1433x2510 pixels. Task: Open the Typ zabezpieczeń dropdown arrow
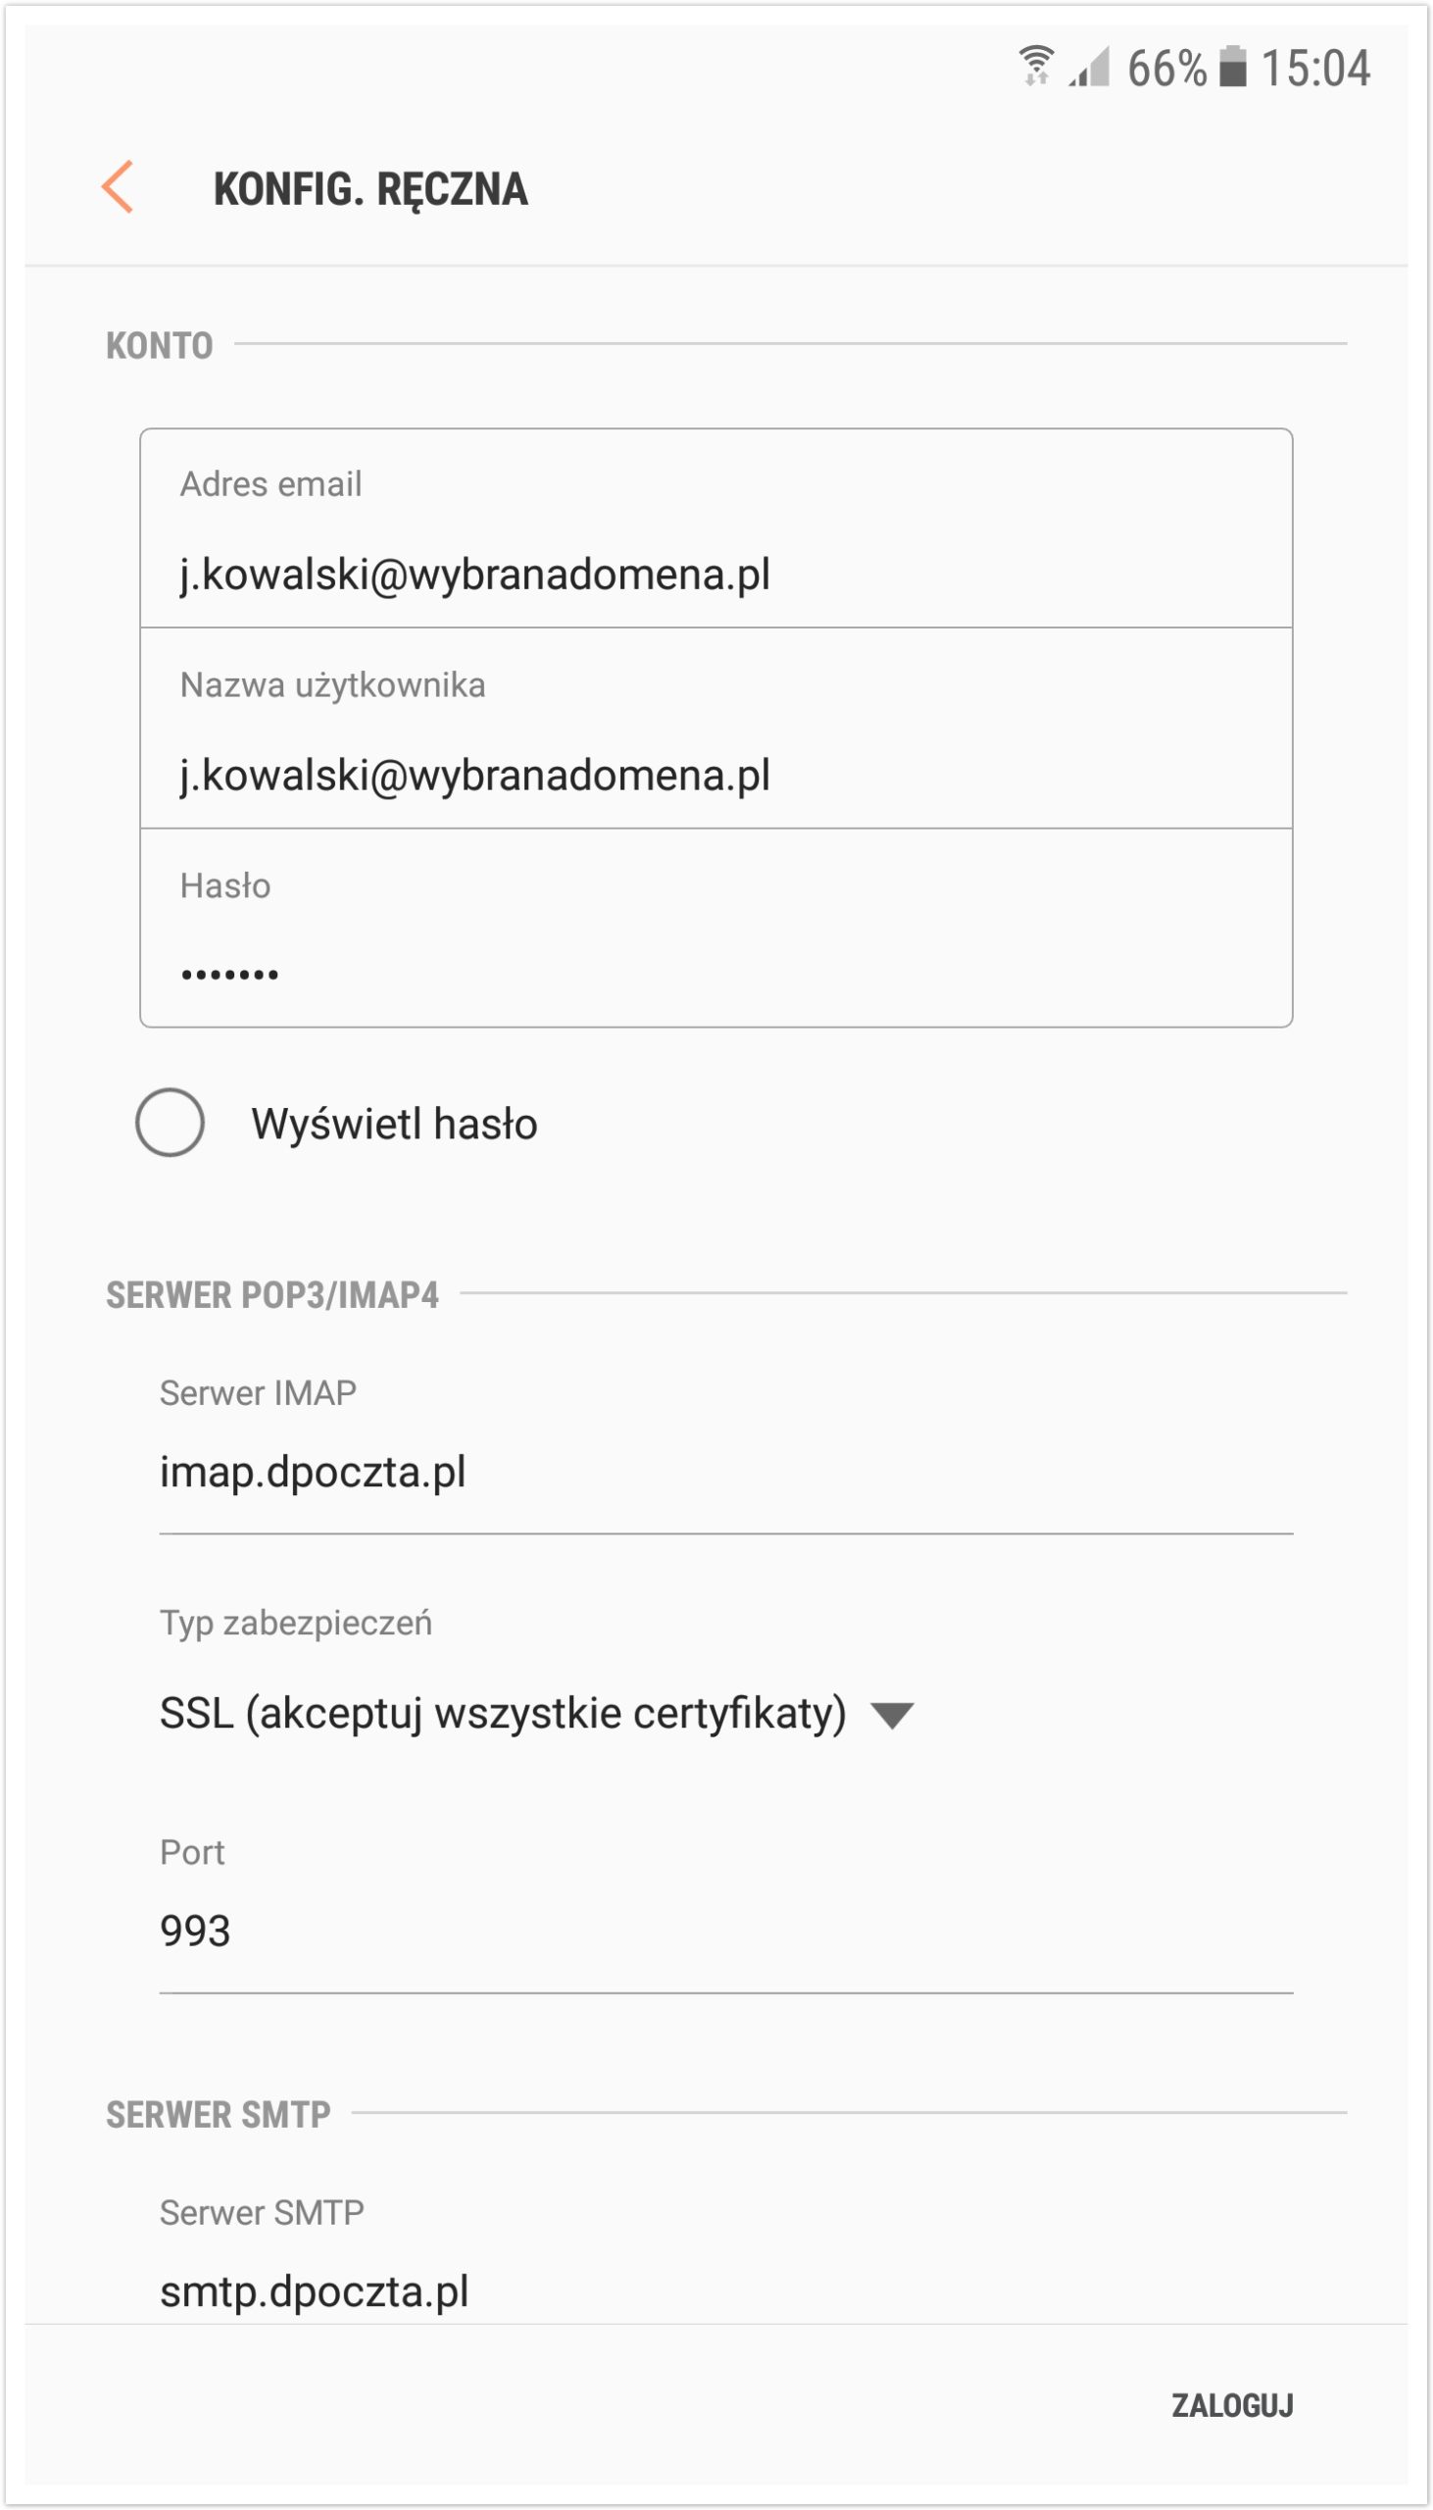[893, 1716]
